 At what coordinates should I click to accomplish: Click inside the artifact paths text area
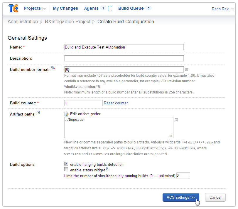[119, 127]
